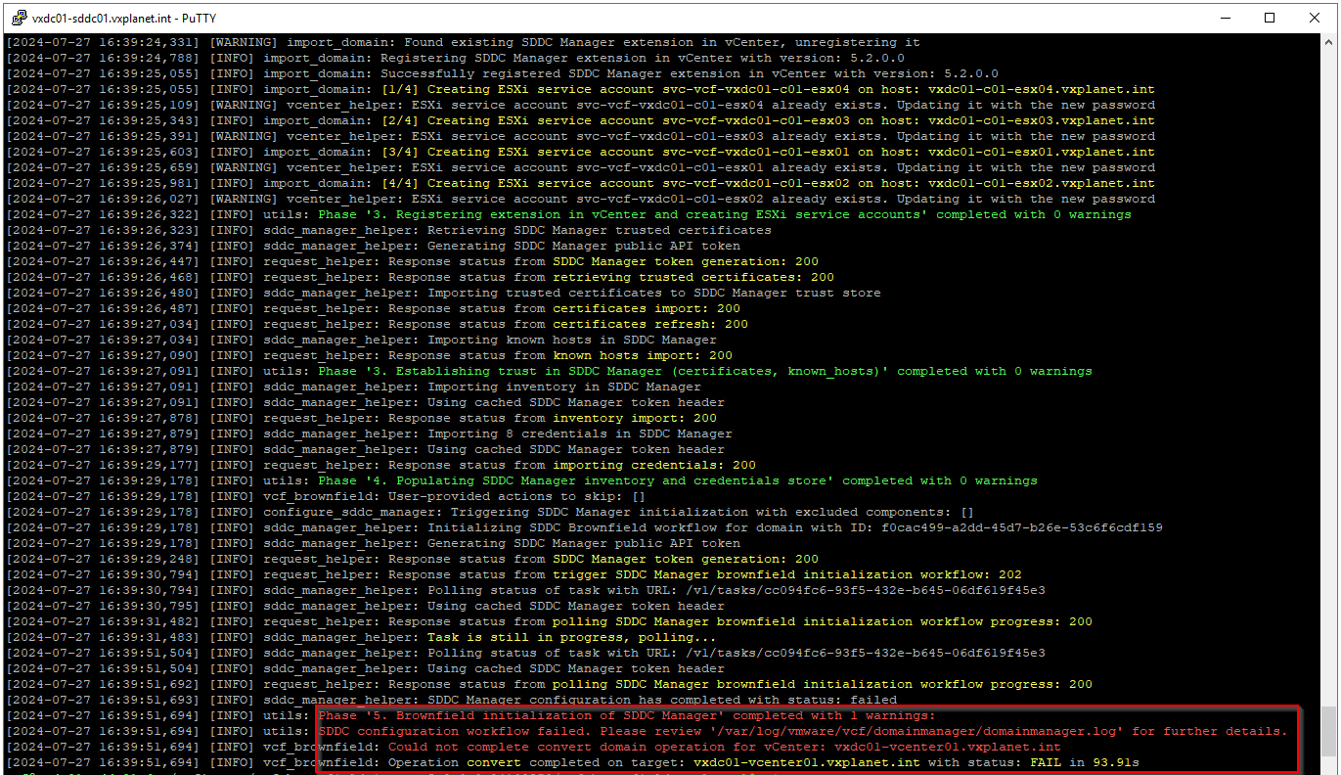Click hostname 'vxdc01-c01-esx03.vxplanet.int'

(1042, 120)
